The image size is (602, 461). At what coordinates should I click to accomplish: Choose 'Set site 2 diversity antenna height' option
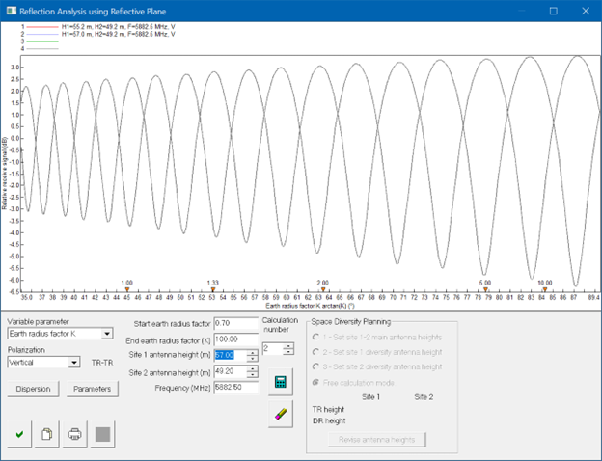(315, 366)
